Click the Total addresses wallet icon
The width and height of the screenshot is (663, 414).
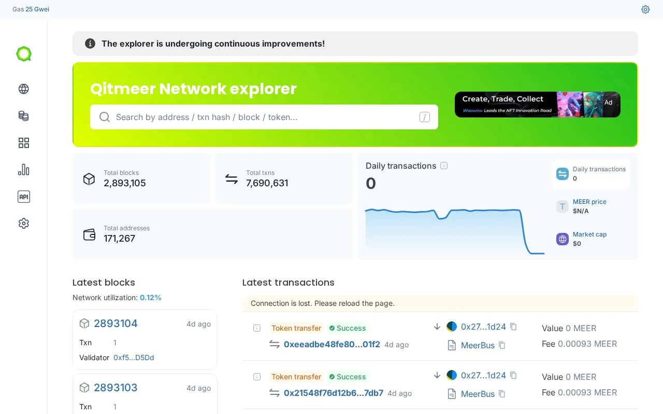(89, 234)
